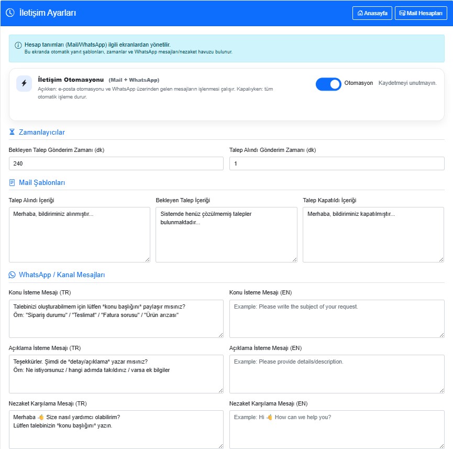Go to Mail Hesapları page

(x=421, y=13)
